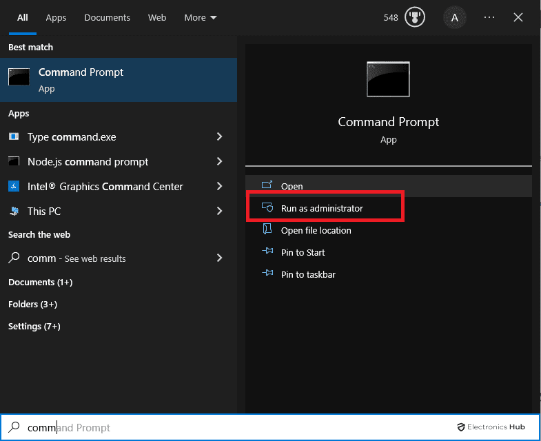Expand This PC result arrow
This screenshot has height=441, width=541.
219,211
